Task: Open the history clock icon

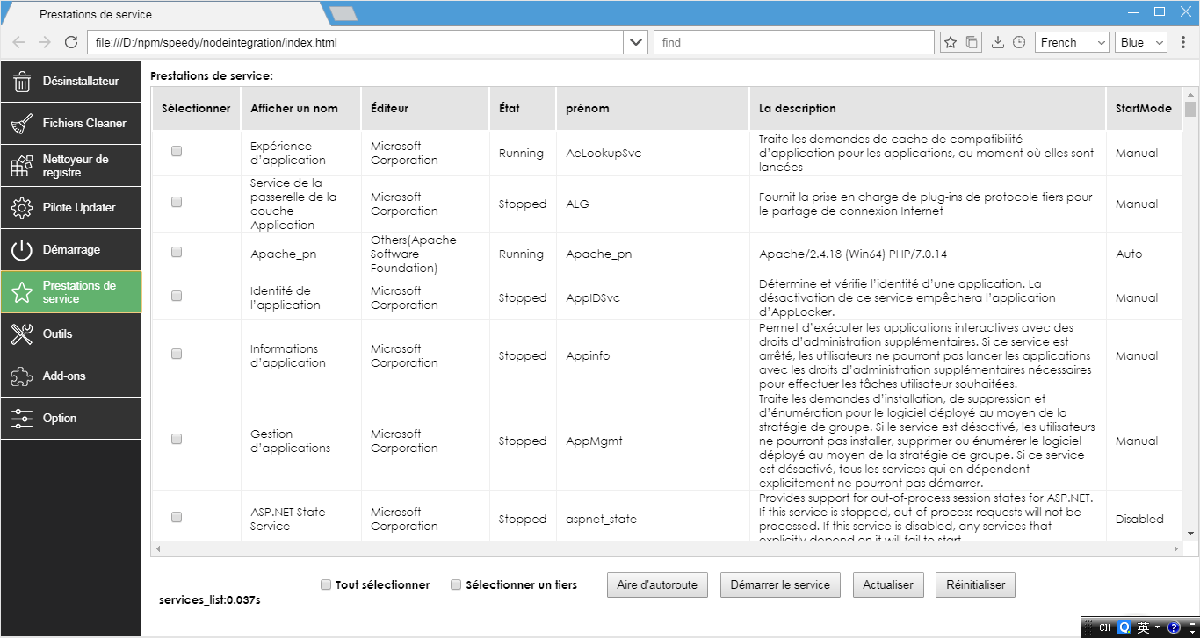Action: [1019, 42]
